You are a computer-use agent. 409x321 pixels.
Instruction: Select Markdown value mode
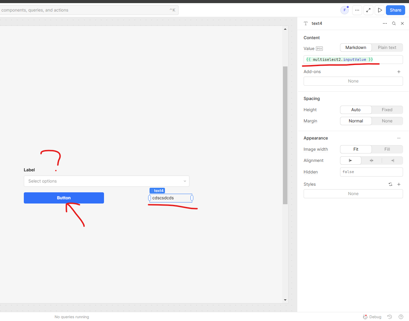tap(356, 48)
